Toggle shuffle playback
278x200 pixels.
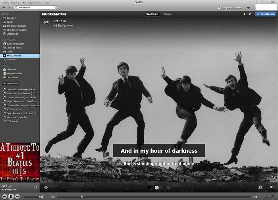tap(266, 196)
